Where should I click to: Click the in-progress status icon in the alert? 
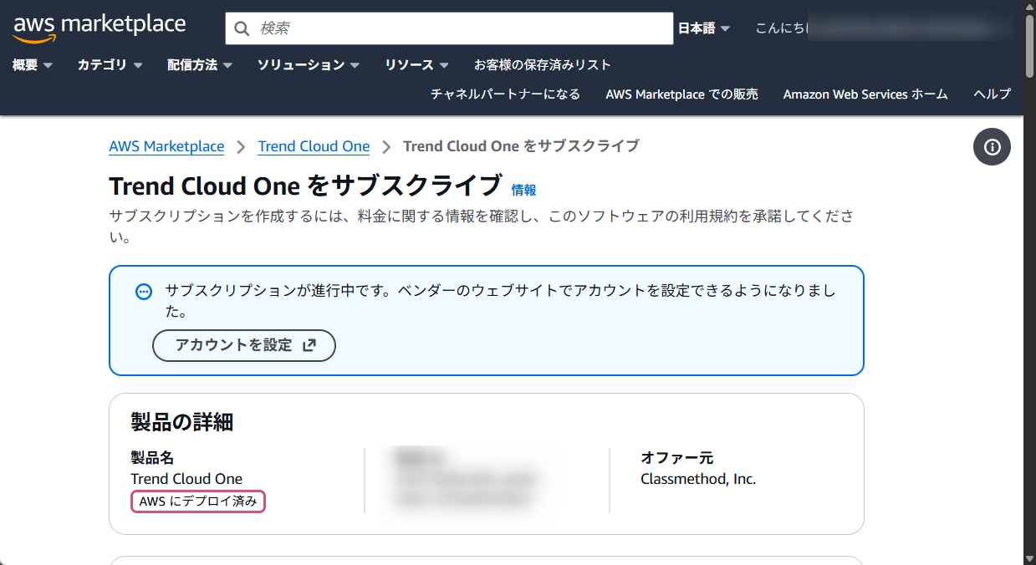click(144, 292)
